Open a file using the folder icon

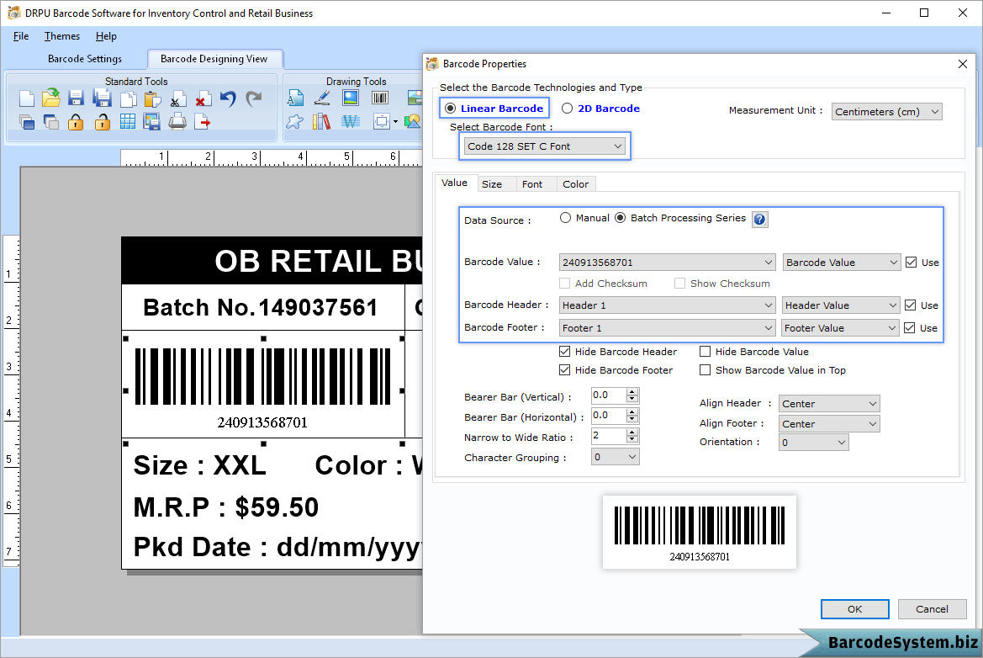click(51, 98)
